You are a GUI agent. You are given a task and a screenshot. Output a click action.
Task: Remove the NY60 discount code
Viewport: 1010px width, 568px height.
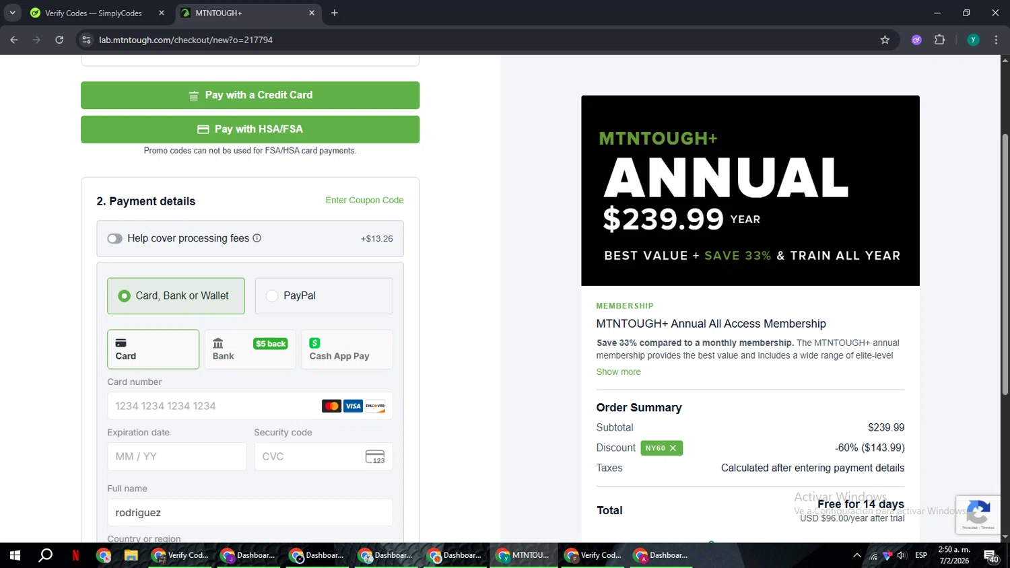pos(673,448)
